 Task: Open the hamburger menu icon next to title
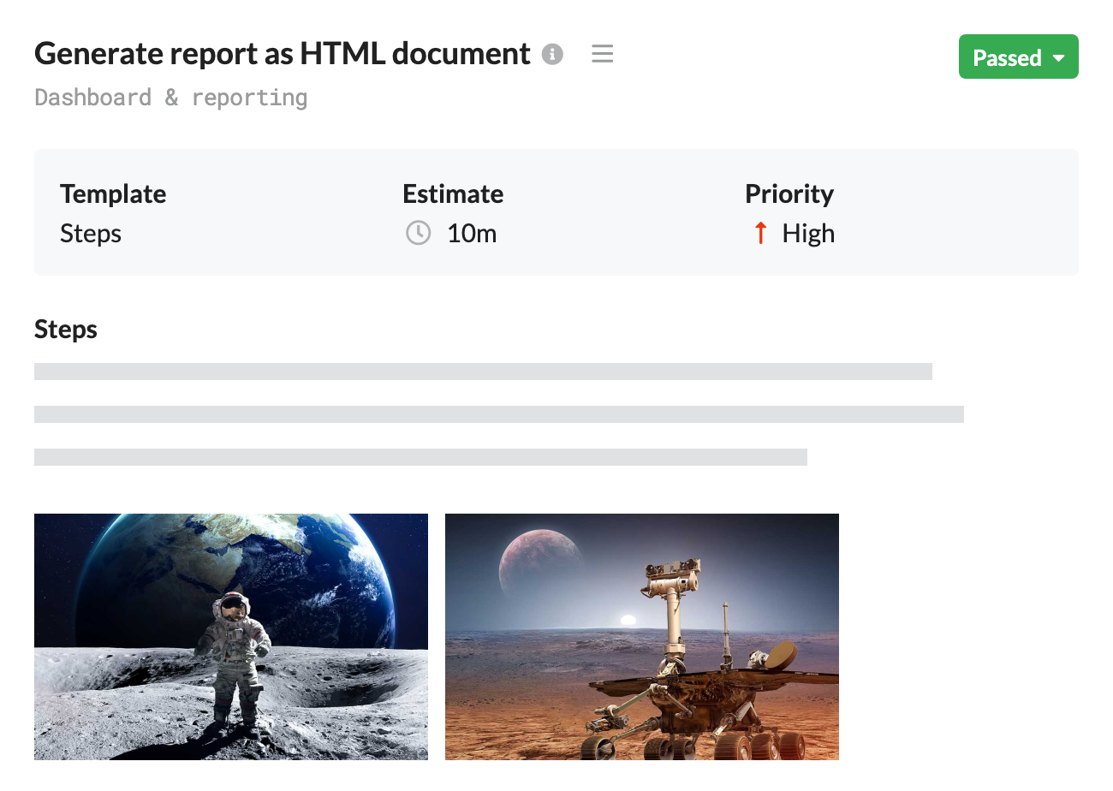[603, 55]
